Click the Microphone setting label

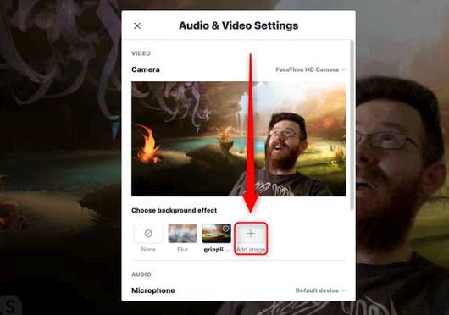pos(152,290)
